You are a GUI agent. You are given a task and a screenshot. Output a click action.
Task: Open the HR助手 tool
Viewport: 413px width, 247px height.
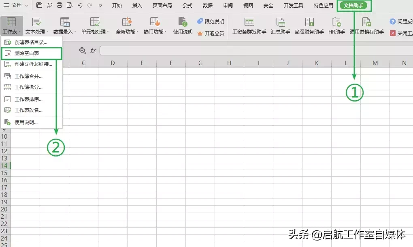336,25
